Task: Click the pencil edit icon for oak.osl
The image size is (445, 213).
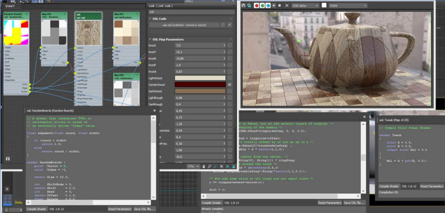Action: click(230, 25)
